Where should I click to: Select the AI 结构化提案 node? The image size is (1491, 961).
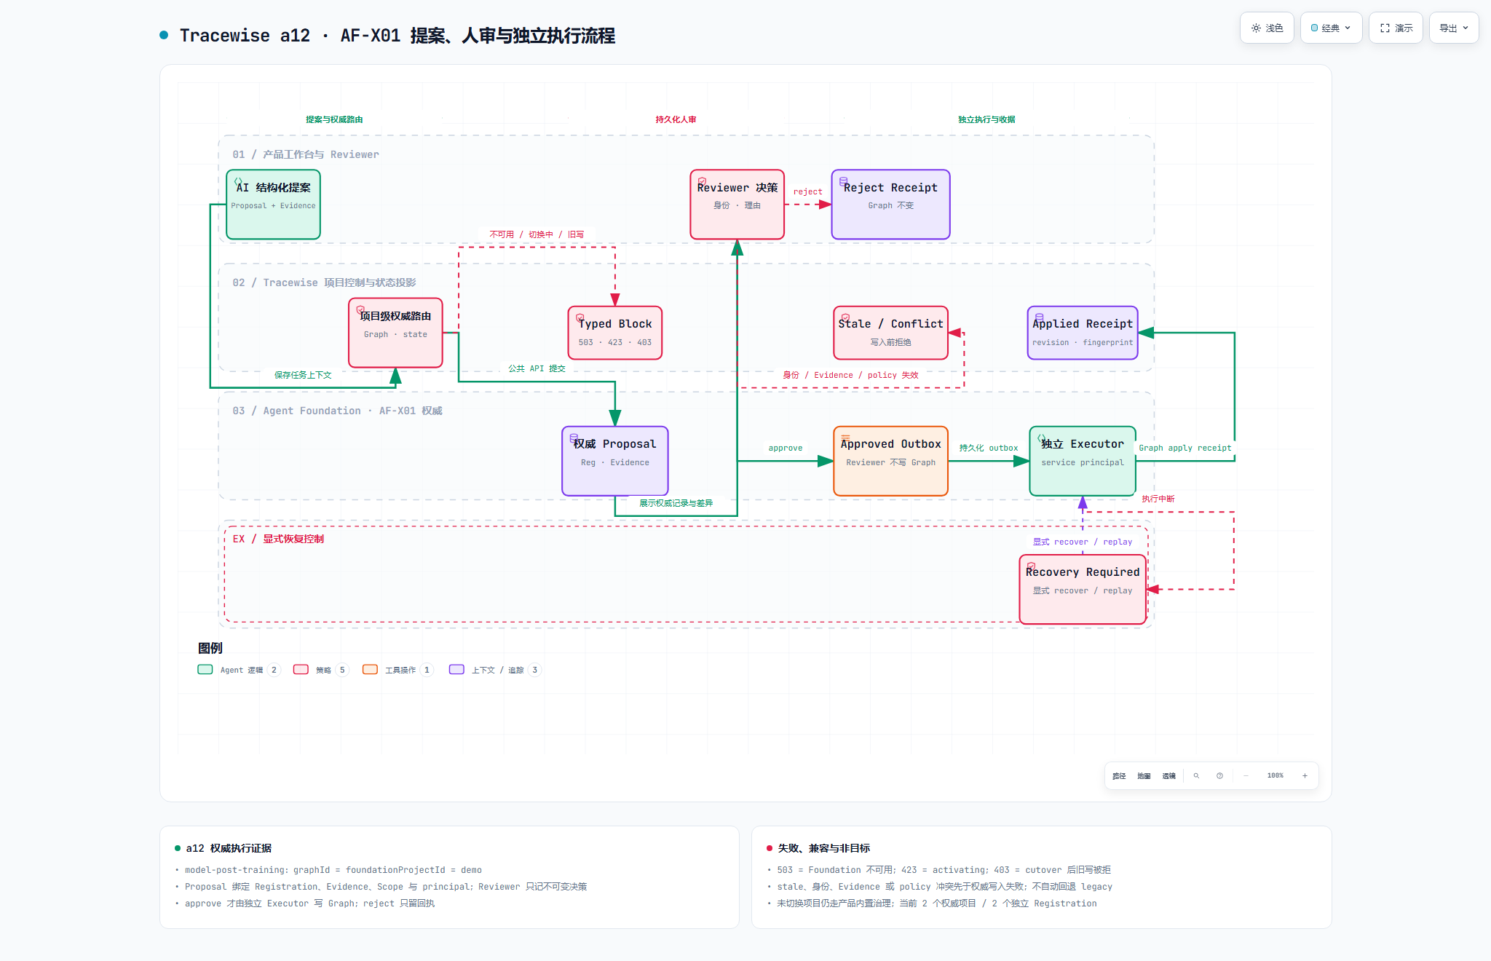click(273, 205)
